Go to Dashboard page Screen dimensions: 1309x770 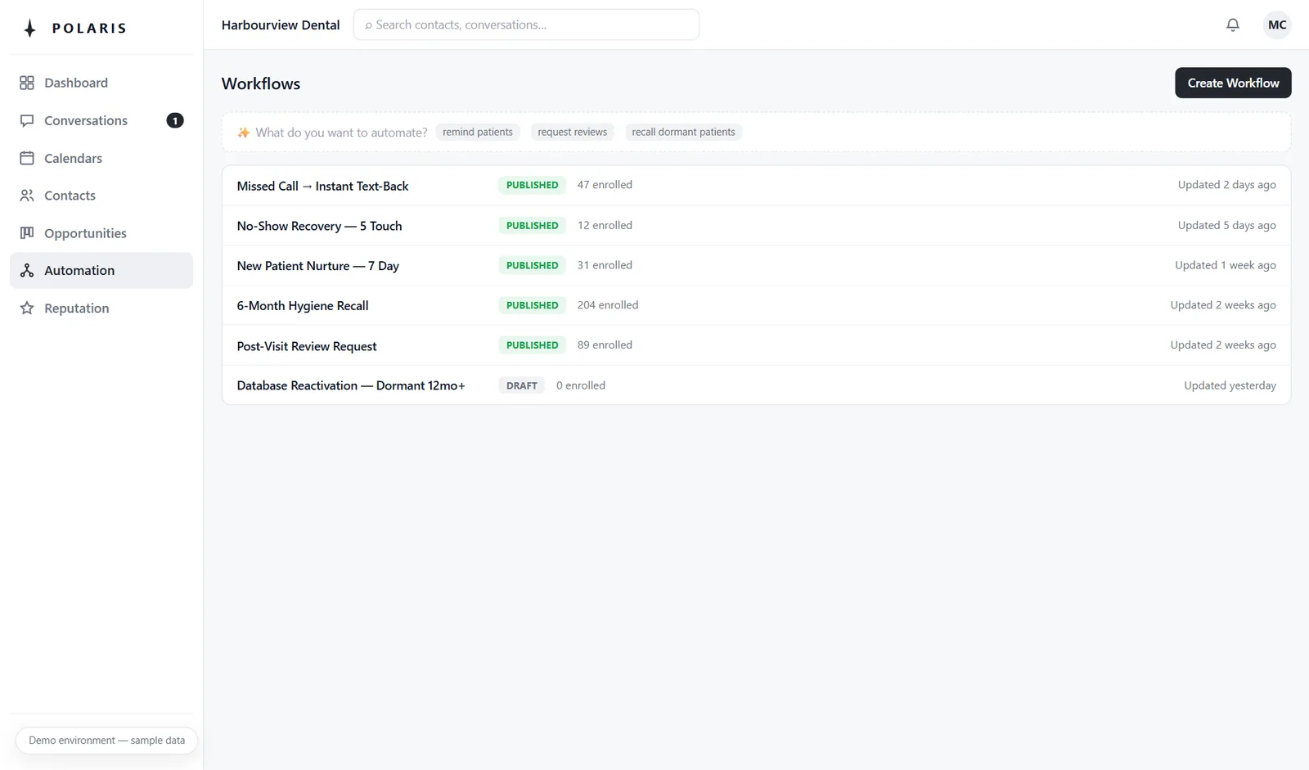point(101,83)
